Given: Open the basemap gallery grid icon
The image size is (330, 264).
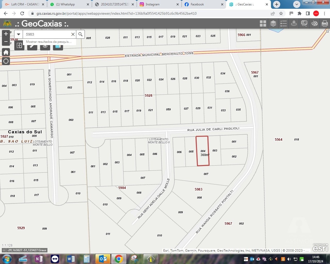Looking at the screenshot, I should 263,24.
